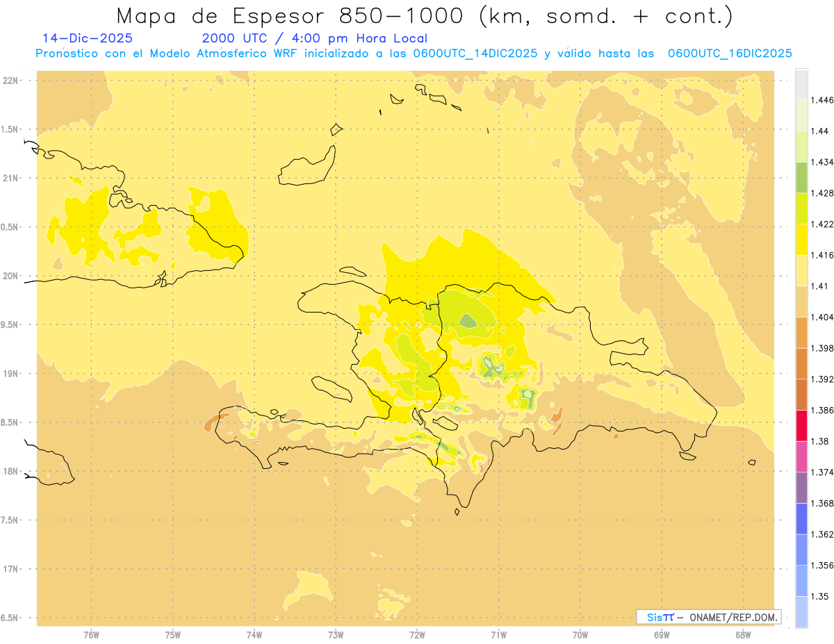834x644 pixels.
Task: Click the '74W' longitude label
Action: (x=254, y=635)
